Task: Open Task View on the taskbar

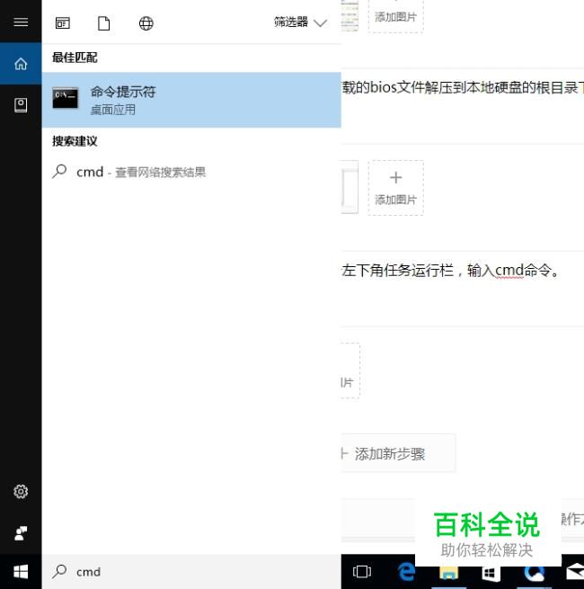Action: click(x=362, y=572)
